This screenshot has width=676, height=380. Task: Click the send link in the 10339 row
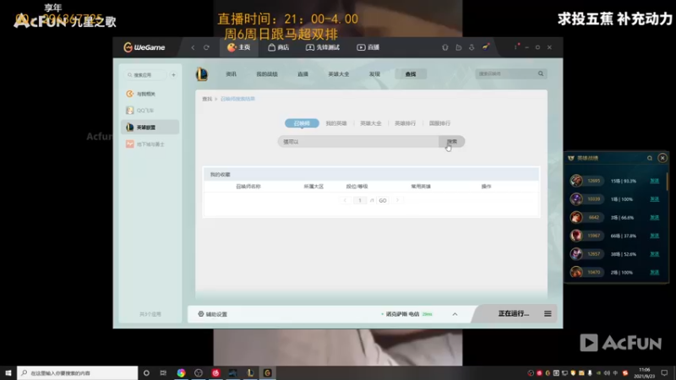654,199
